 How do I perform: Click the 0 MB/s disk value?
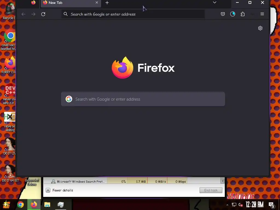[x=160, y=182]
